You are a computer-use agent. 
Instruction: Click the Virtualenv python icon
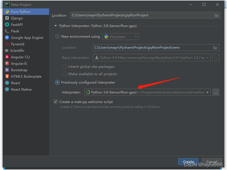coord(106,37)
